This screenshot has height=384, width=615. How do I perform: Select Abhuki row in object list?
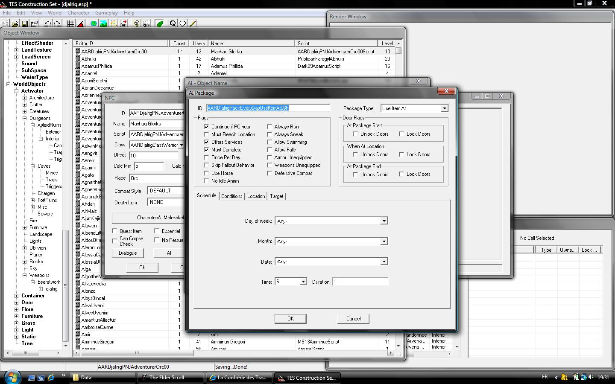(x=234, y=59)
